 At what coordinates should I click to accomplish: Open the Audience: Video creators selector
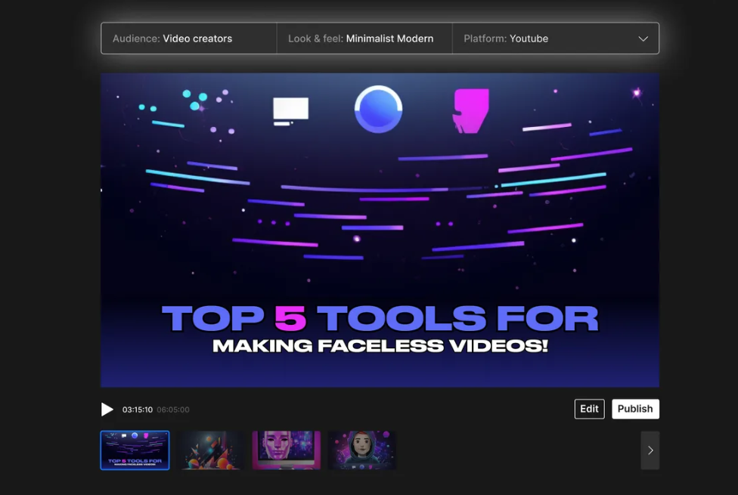point(189,39)
